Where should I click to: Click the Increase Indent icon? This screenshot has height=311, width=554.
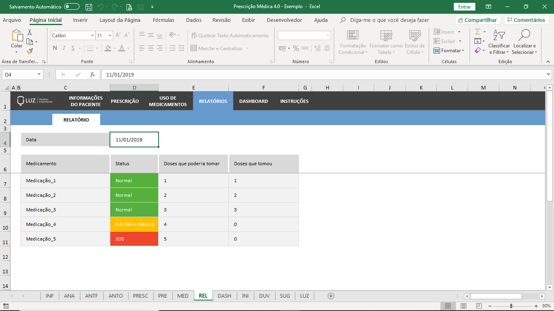click(181, 48)
